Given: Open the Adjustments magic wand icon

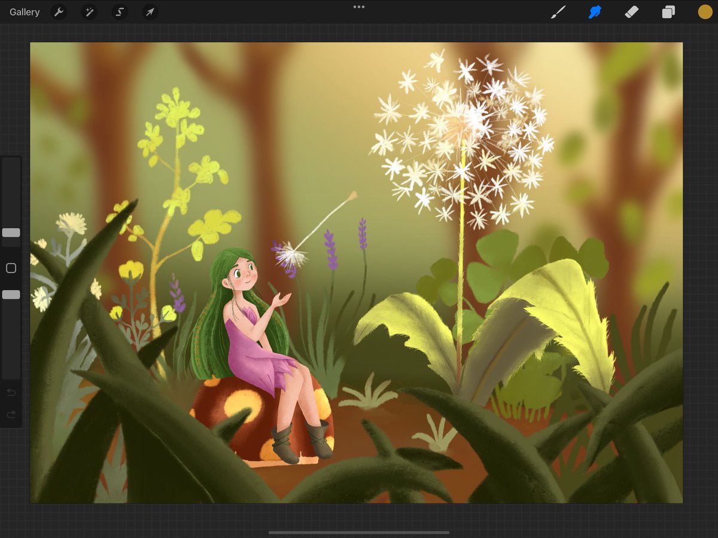Looking at the screenshot, I should [x=89, y=12].
